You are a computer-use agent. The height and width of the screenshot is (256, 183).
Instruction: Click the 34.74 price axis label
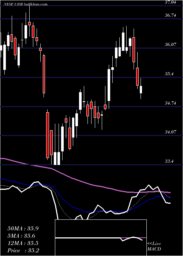click(x=170, y=103)
